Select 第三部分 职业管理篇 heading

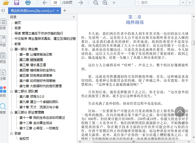[29, 112]
